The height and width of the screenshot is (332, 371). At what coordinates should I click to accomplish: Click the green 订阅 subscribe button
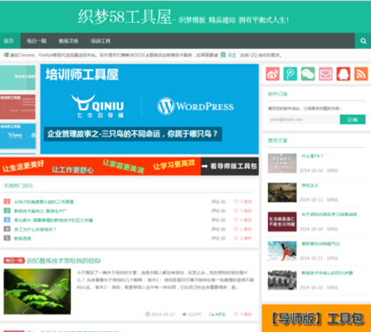point(353,120)
